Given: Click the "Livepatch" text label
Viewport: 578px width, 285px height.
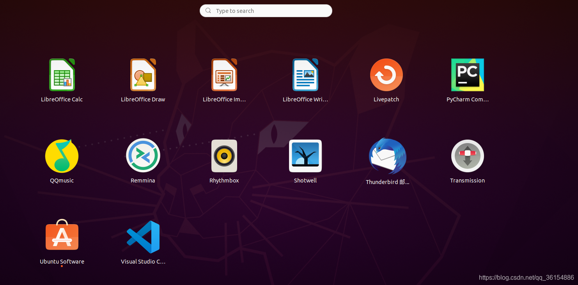Looking at the screenshot, I should coord(387,99).
